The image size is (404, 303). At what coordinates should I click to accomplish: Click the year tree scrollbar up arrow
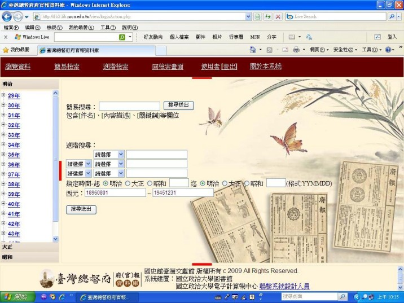[x=55, y=93]
